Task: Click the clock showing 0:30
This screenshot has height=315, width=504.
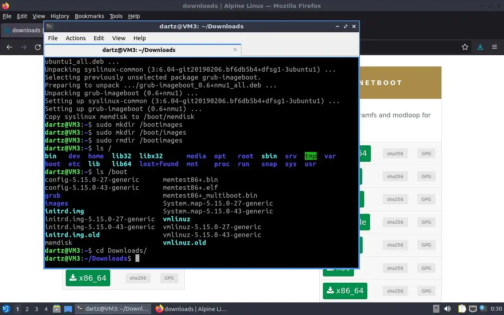Action: [497, 309]
